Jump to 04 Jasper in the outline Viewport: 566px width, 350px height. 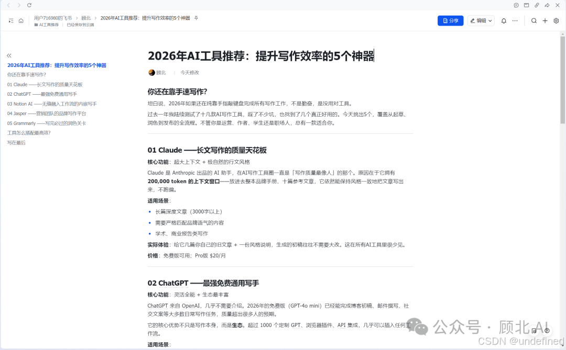pos(47,114)
